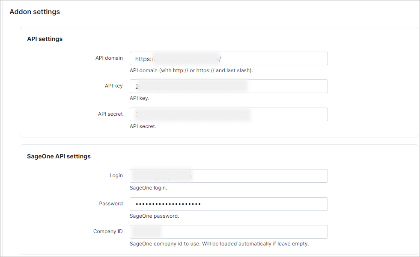Click the Login label
Viewport: 420px width, 257px height.
click(x=116, y=175)
